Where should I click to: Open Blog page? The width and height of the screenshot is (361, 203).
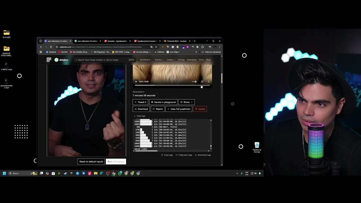point(208,60)
